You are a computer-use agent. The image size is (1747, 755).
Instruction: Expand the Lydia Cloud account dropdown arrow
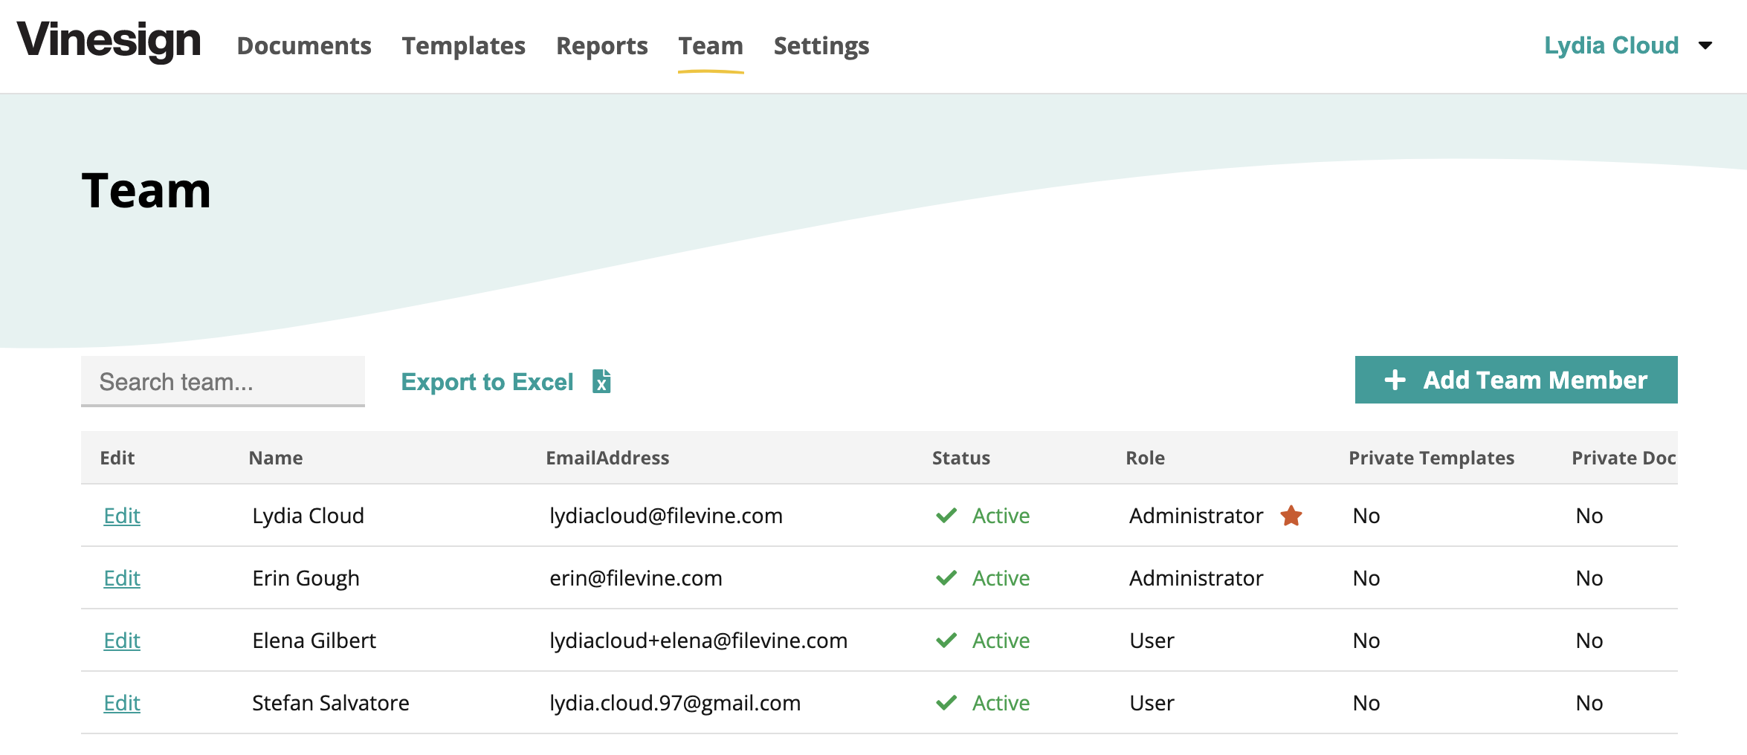(x=1705, y=46)
